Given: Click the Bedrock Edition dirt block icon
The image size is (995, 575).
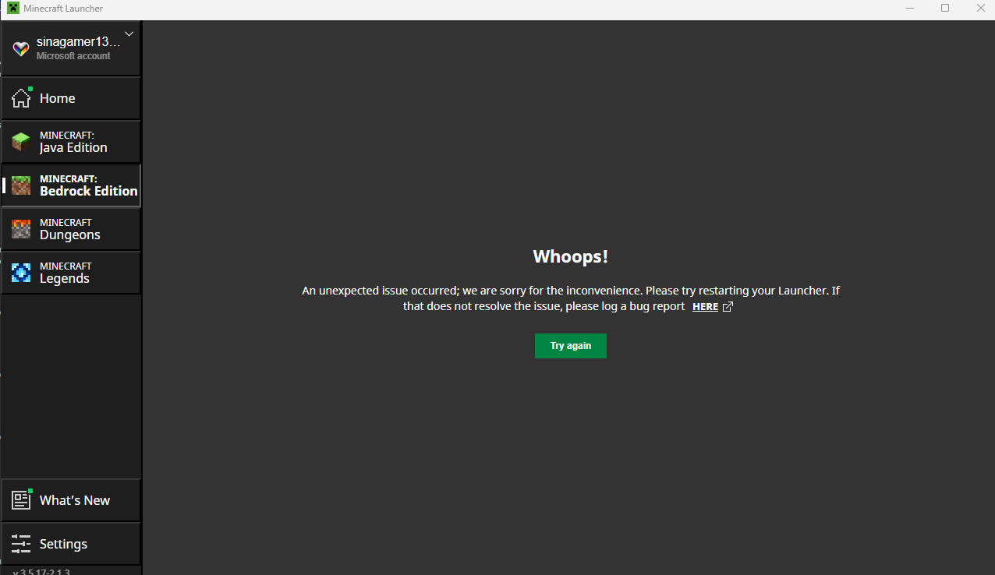Looking at the screenshot, I should [21, 185].
